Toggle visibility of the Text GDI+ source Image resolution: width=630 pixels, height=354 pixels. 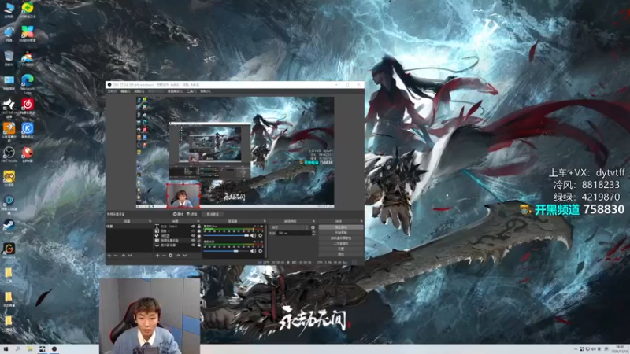[193, 226]
